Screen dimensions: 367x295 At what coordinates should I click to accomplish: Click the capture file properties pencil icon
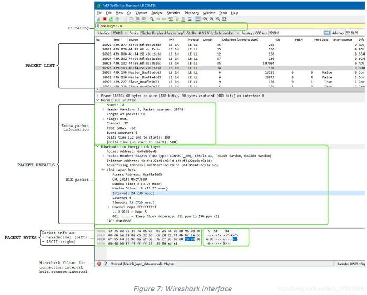point(106,264)
